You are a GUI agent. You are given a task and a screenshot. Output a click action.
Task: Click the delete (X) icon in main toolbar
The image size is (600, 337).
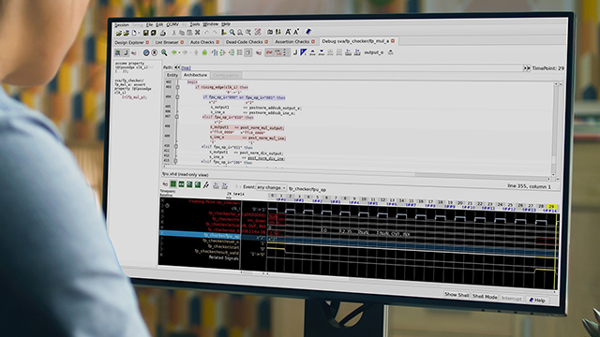click(x=198, y=33)
